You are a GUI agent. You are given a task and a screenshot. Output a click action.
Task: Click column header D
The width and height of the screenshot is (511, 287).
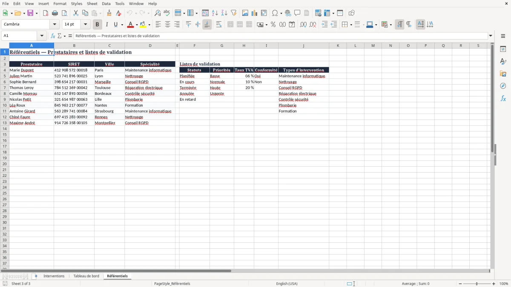click(x=150, y=45)
